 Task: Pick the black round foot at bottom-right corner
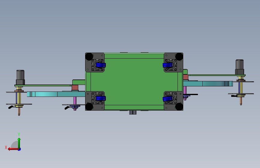tap(179, 107)
